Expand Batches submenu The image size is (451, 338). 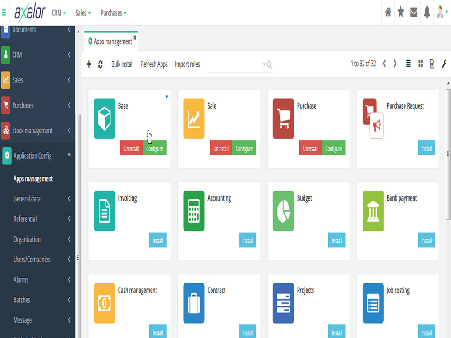tap(69, 300)
